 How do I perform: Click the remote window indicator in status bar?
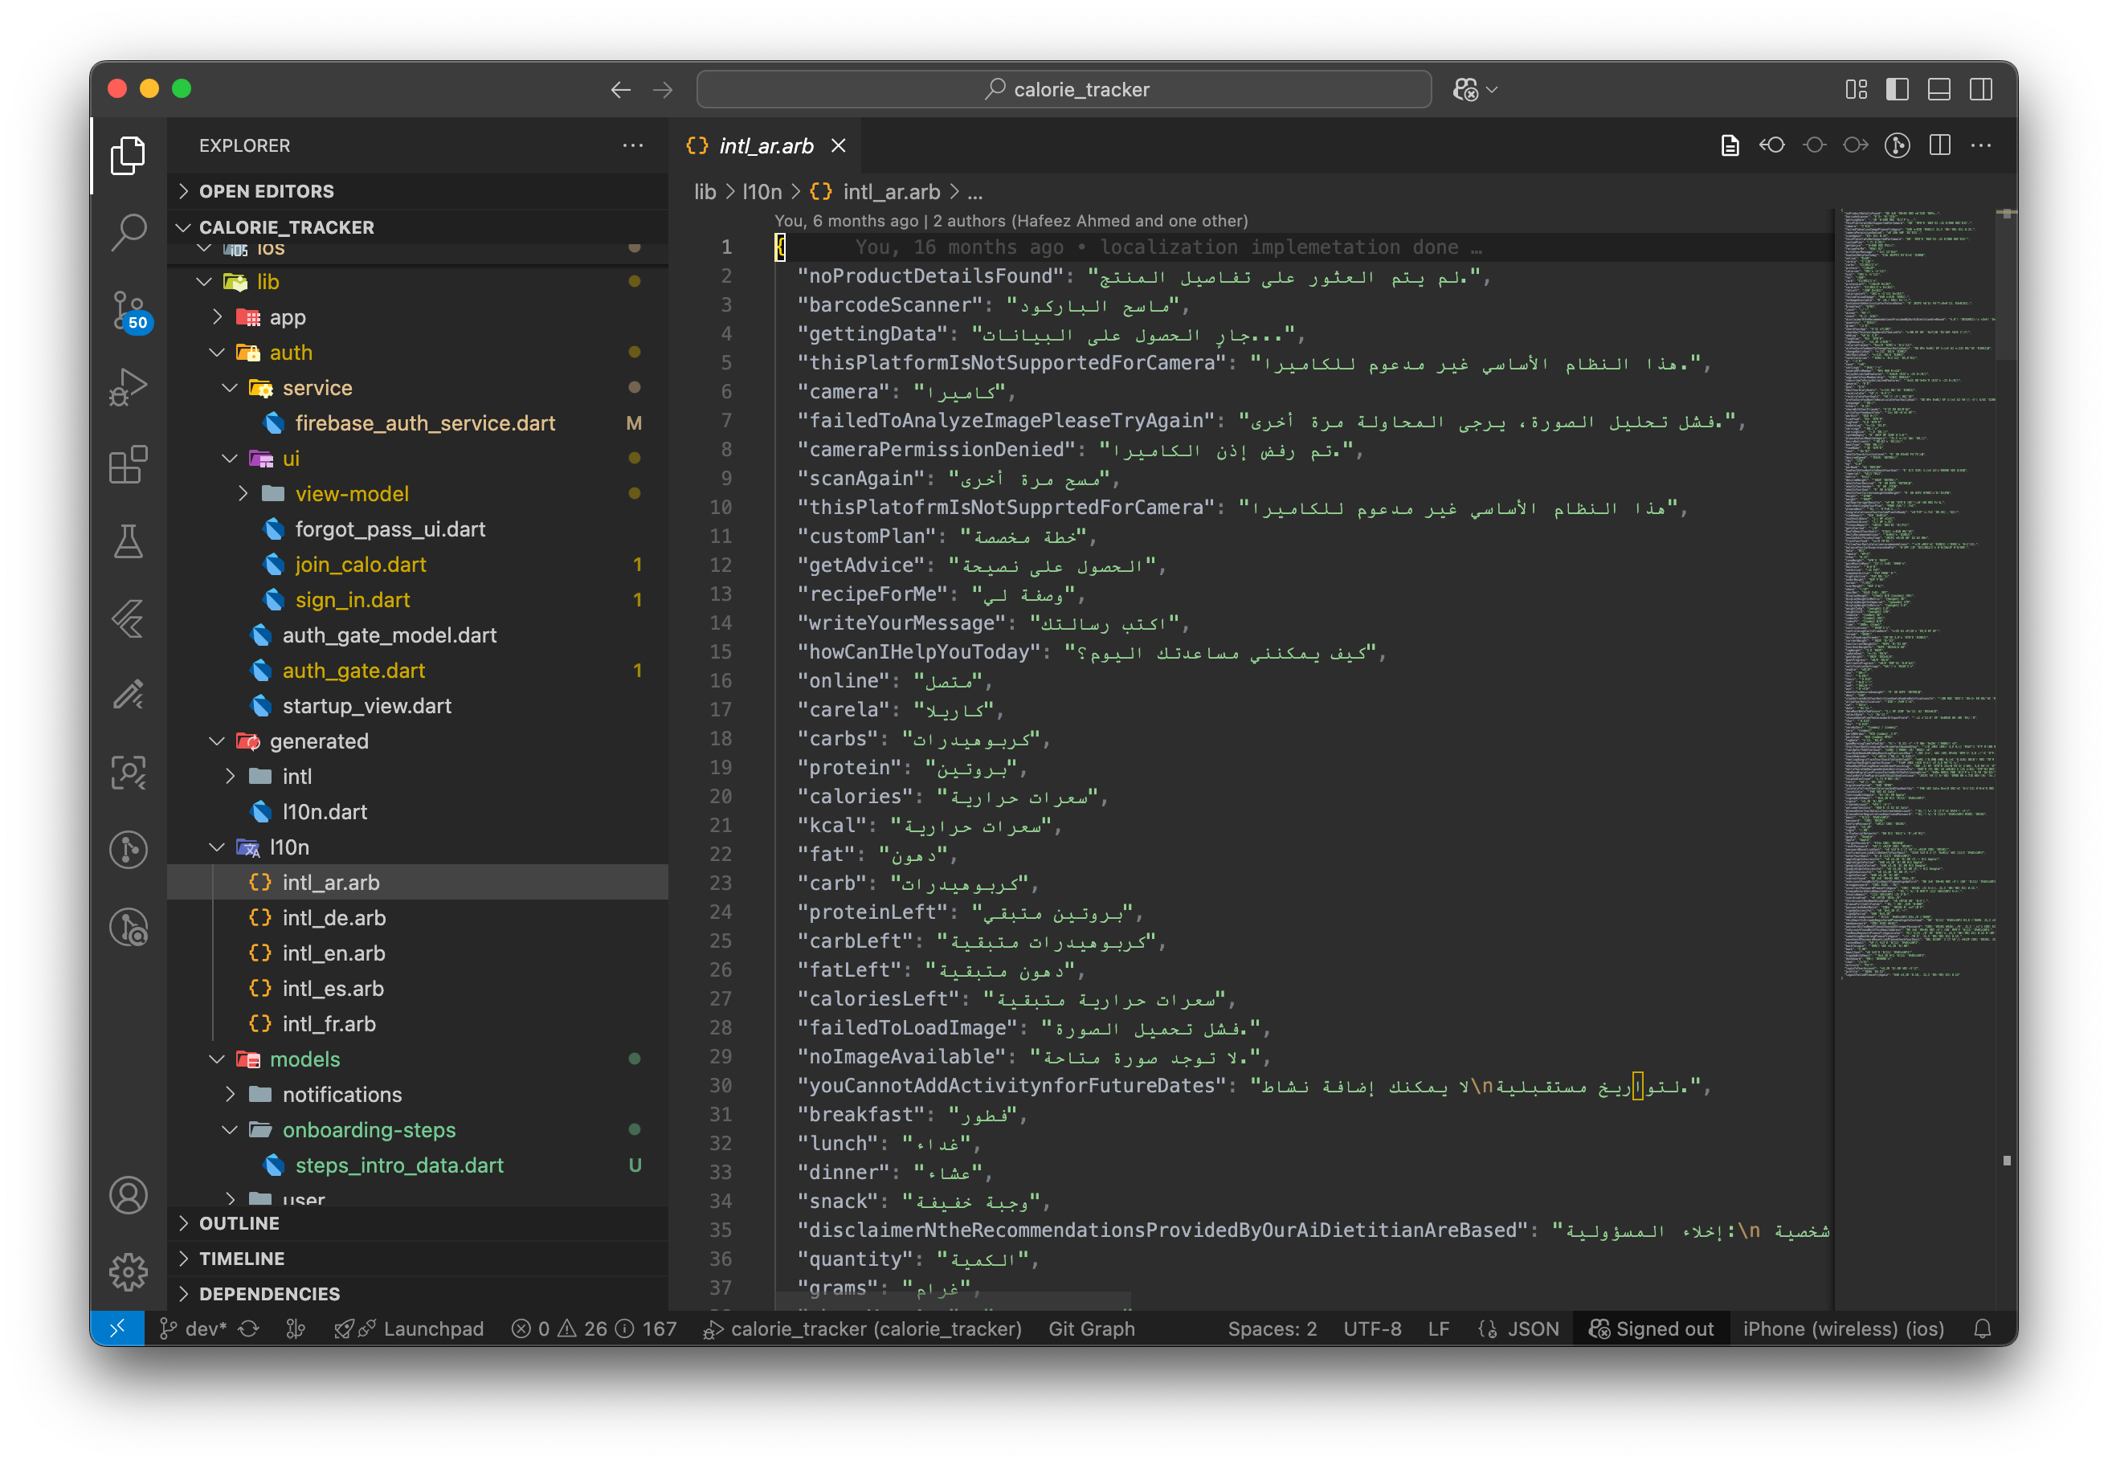pos(117,1328)
